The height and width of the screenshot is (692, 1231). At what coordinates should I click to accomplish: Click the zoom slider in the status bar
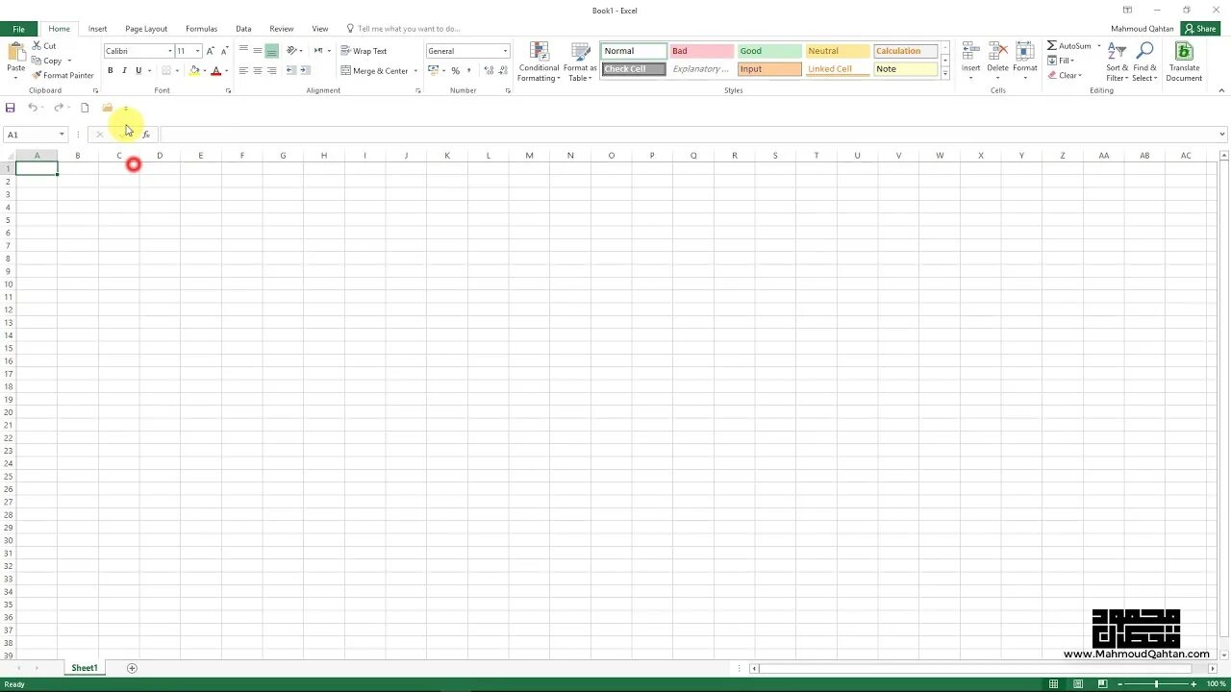[x=1156, y=684]
